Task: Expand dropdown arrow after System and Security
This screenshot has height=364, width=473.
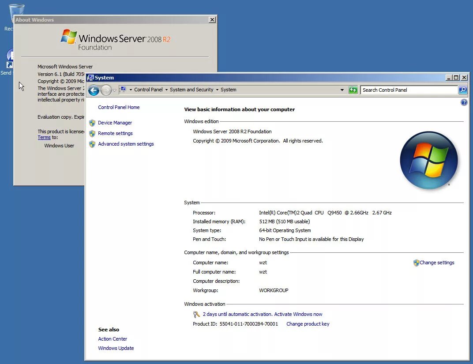Action: tap(217, 90)
